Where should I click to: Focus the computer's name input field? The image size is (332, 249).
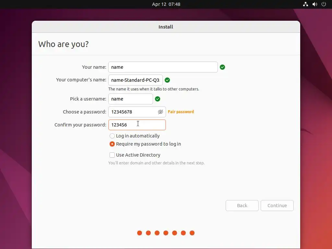[x=135, y=80]
